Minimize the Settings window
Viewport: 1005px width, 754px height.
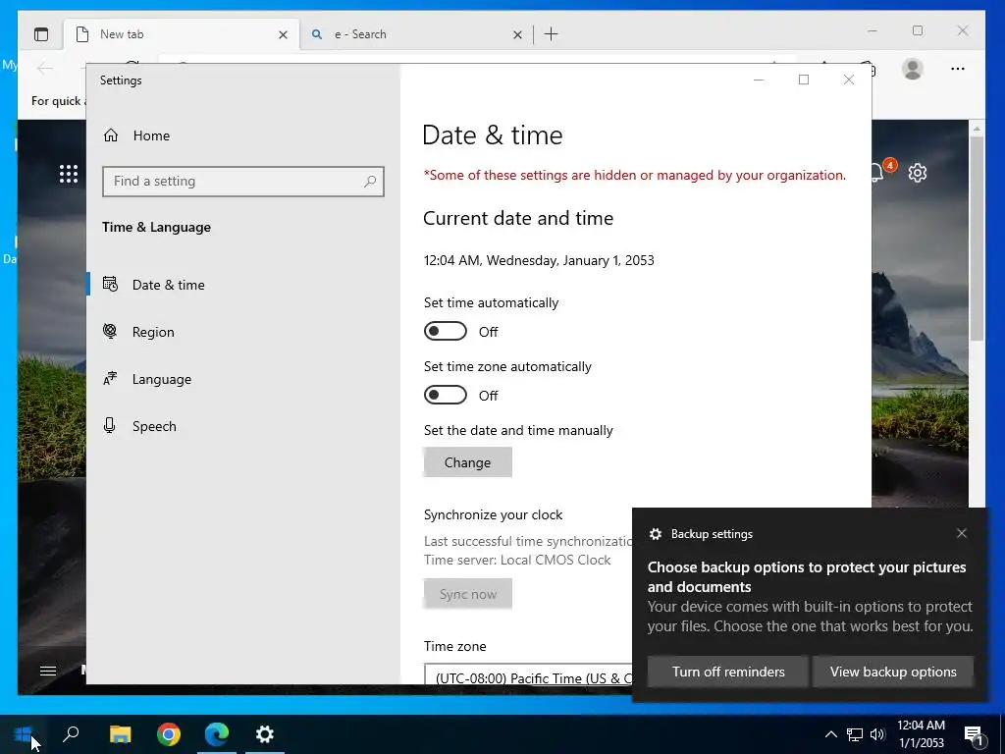point(759,80)
